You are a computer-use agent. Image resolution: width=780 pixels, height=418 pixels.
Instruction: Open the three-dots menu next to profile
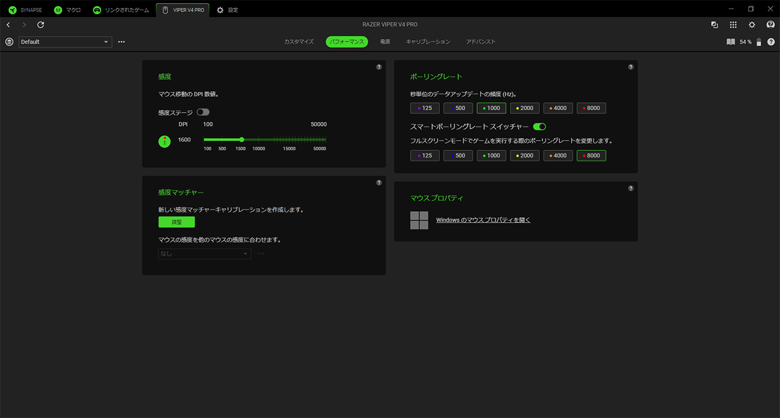121,42
